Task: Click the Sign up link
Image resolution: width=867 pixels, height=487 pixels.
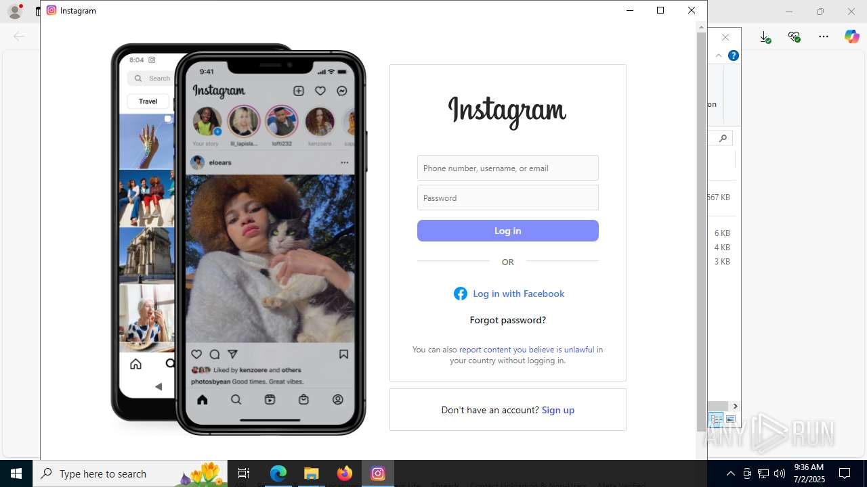Action: click(558, 410)
